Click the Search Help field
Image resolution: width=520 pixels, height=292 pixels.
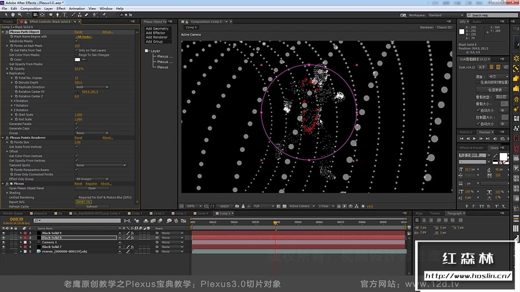[492, 15]
